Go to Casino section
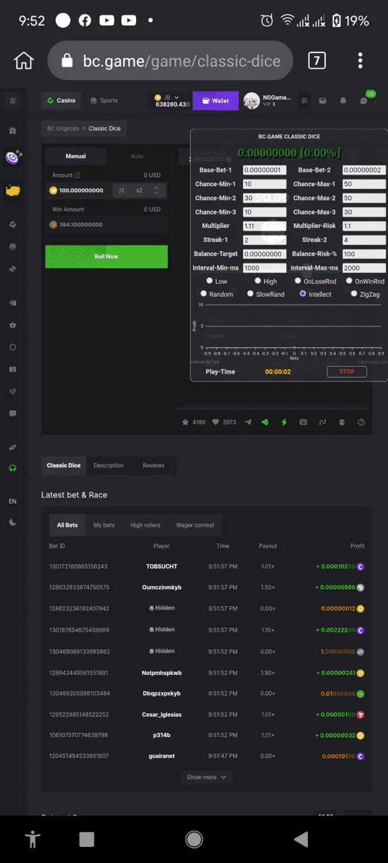Viewport: 388px width, 863px height. pyautogui.click(x=61, y=101)
